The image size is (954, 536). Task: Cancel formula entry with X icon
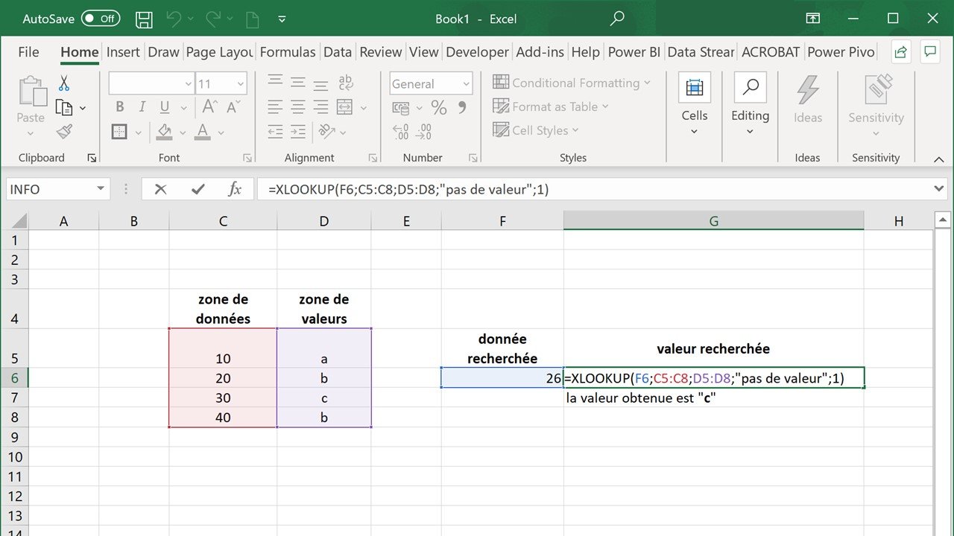click(x=160, y=189)
